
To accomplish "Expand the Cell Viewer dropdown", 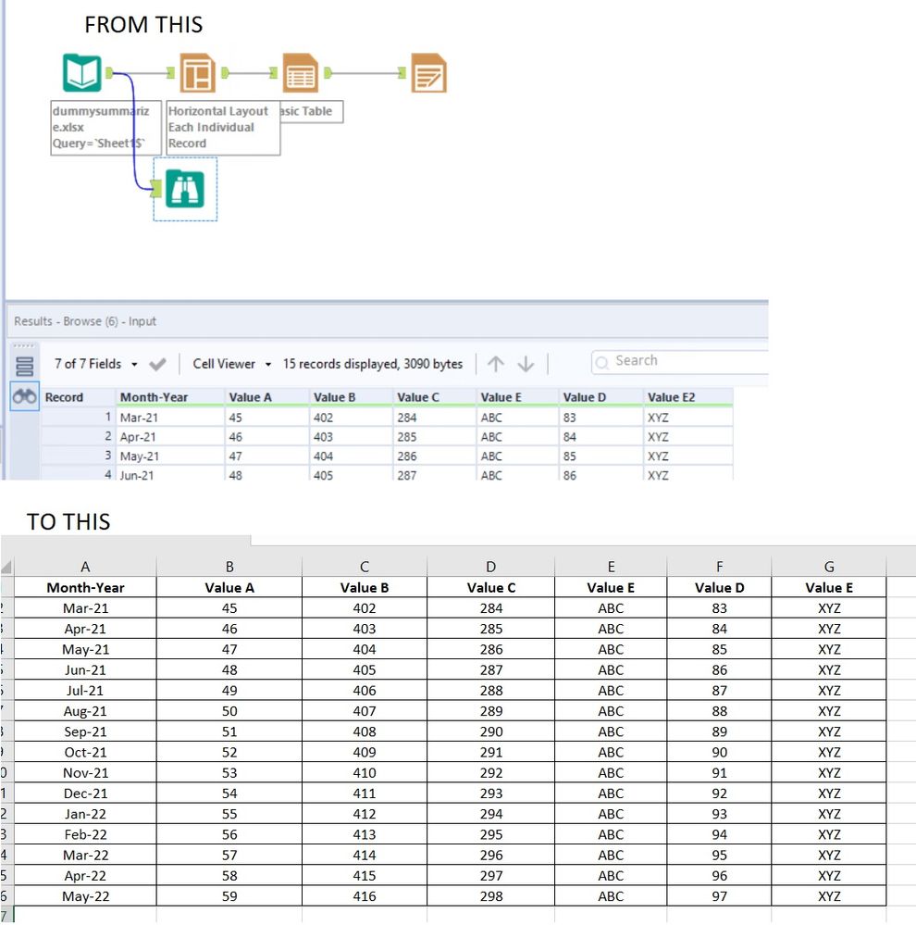I will tap(231, 364).
